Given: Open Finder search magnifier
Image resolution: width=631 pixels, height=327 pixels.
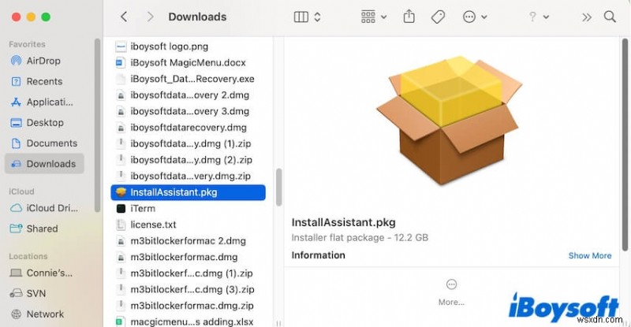Looking at the screenshot, I should tap(610, 17).
